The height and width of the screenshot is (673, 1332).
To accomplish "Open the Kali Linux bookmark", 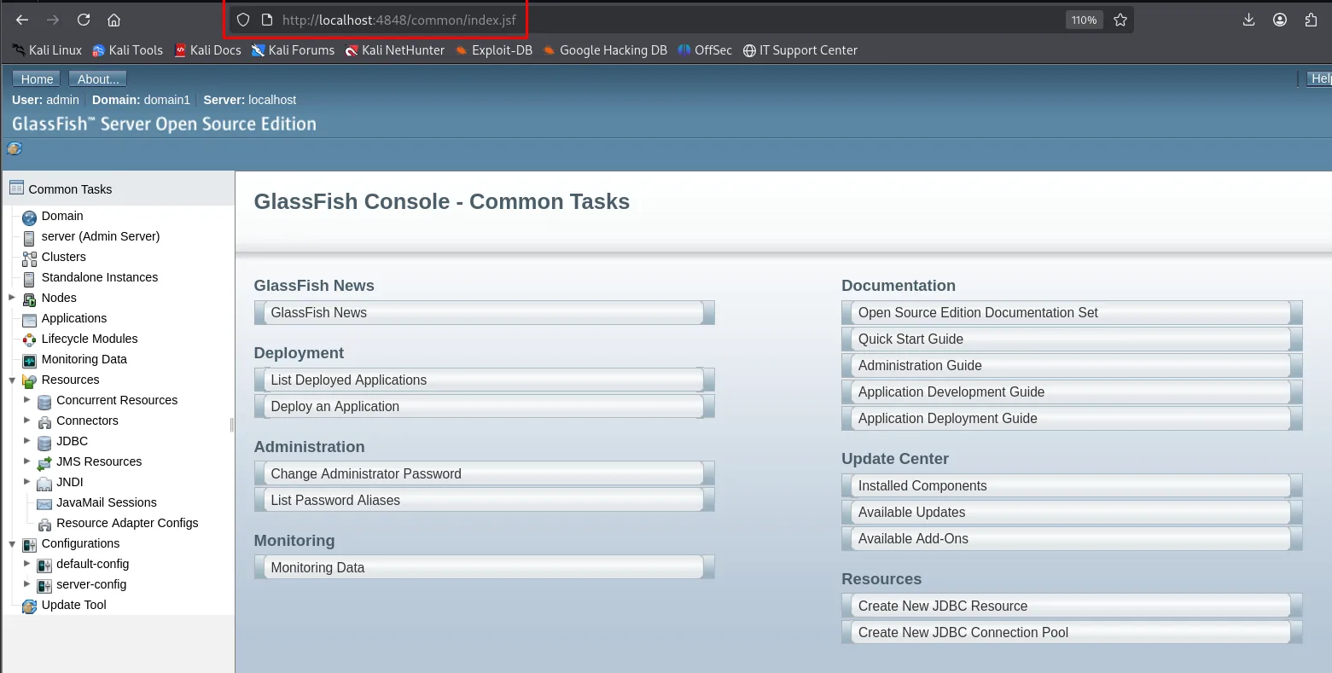I will click(x=47, y=50).
